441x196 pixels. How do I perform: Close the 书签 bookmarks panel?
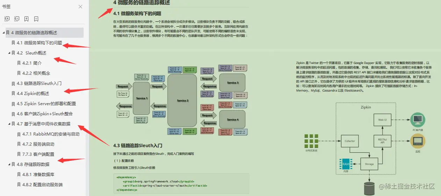(80, 7)
